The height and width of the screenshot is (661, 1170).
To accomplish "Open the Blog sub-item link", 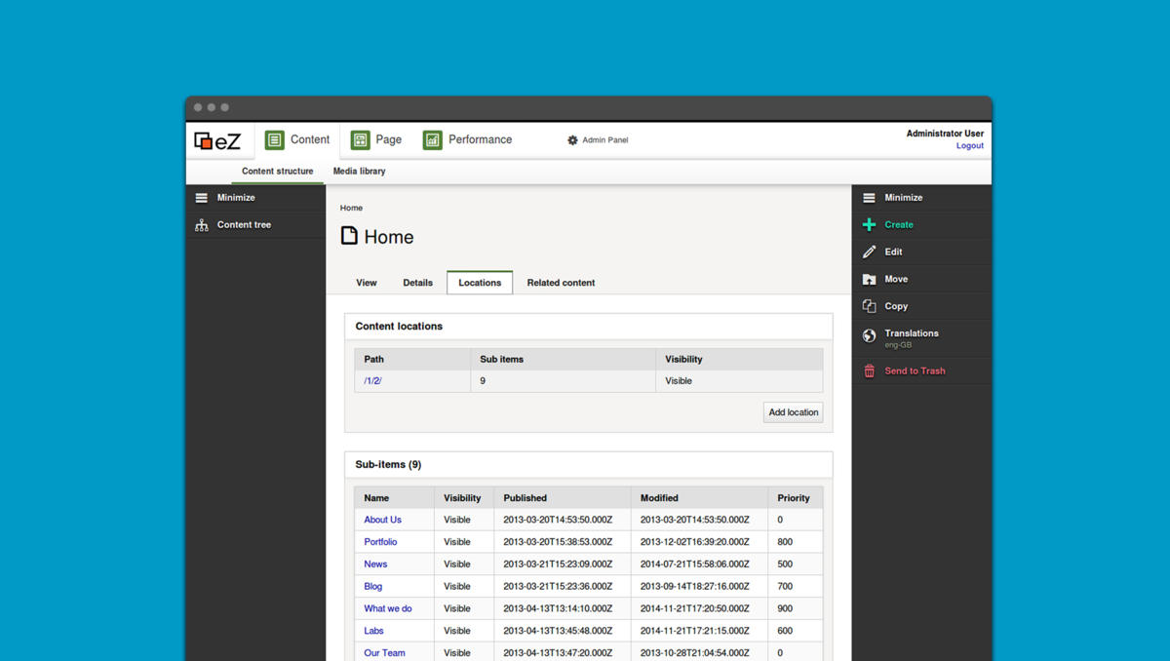I will click(372, 586).
